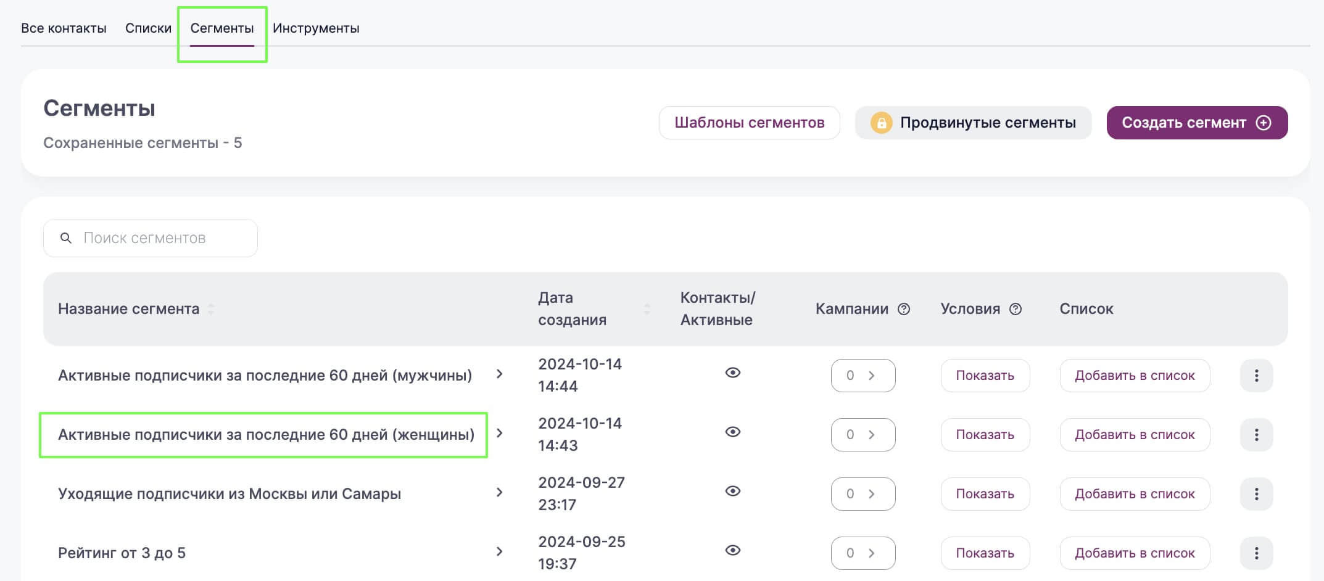Click the date 2024-09-25 19:37
Screen dimensions: 1324x581
pyautogui.click(x=582, y=553)
